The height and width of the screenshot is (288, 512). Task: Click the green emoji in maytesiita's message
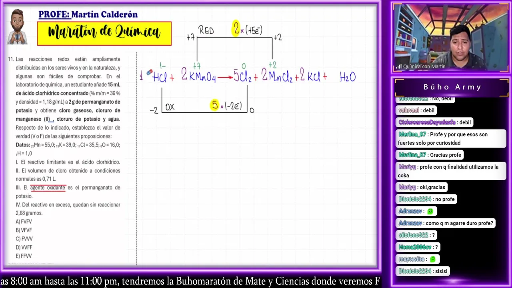pyautogui.click(x=432, y=259)
